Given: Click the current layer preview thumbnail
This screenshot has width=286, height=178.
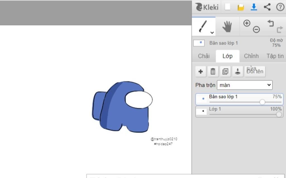Looking at the screenshot, I should point(199,43).
